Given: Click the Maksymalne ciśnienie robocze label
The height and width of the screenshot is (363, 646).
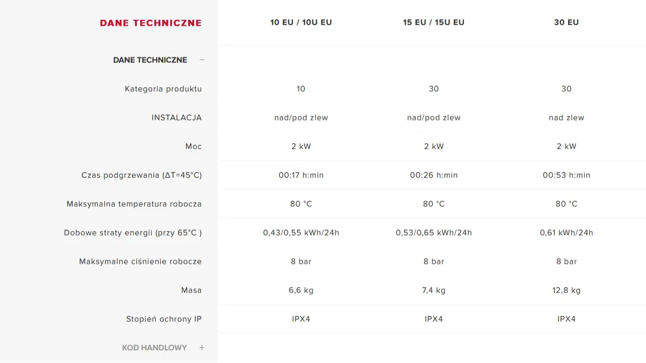Looking at the screenshot, I should (141, 262).
